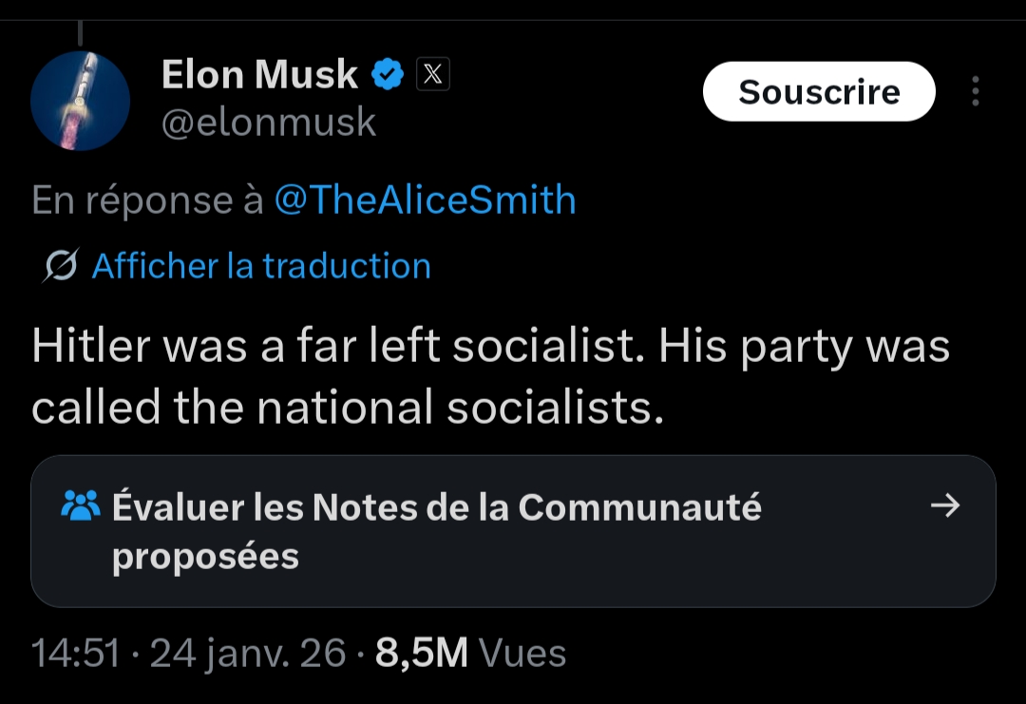This screenshot has height=704, width=1026.
Task: Click the tweet text about Hitler
Action: tap(490, 377)
